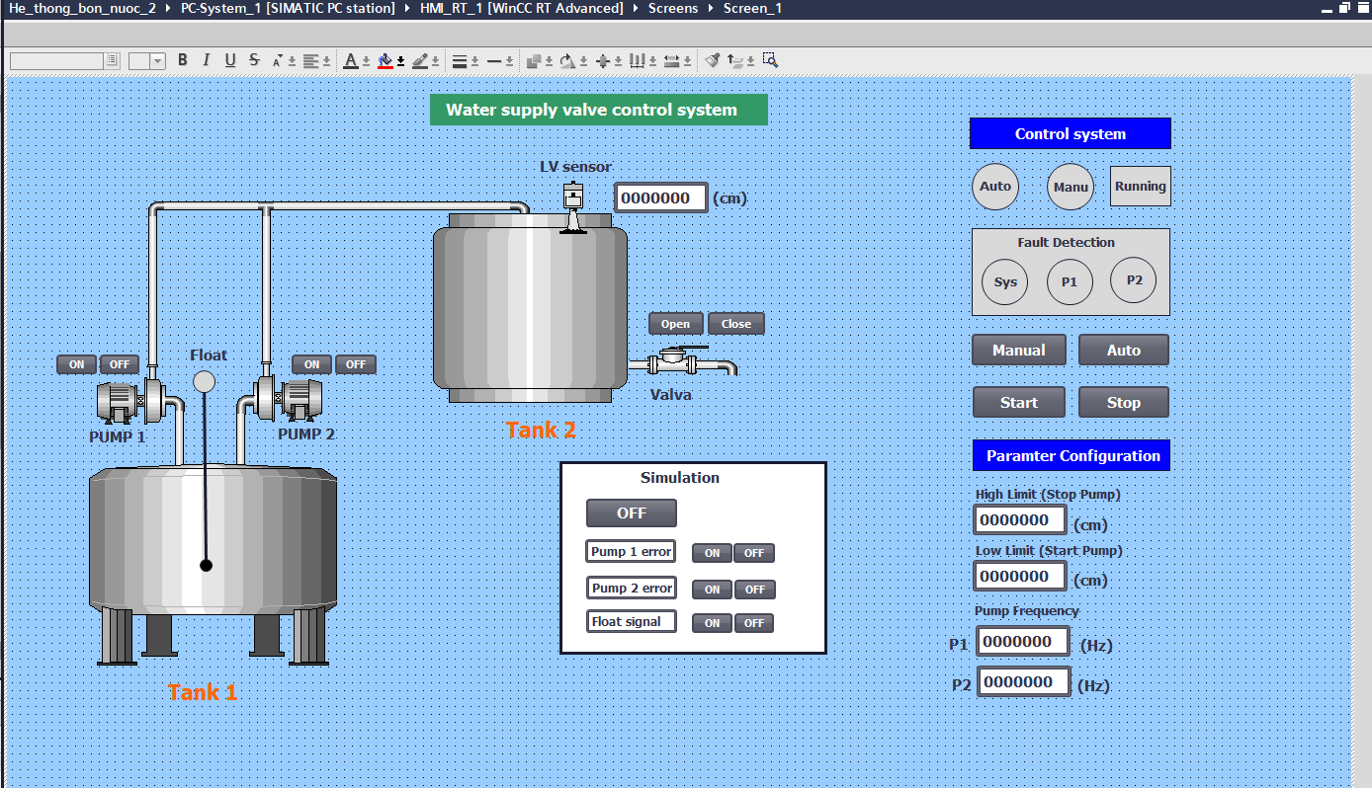Screen dimensions: 1372x788
Task: Click Screens in the breadcrumb path
Action: [x=672, y=8]
